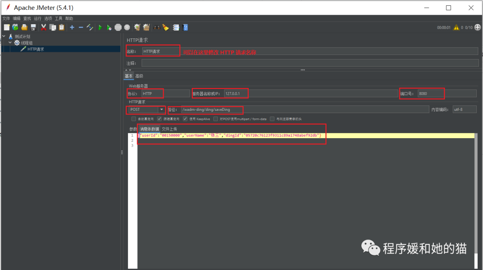Image resolution: width=483 pixels, height=270 pixels.
Task: Click the 00:00:01 elapsed time display
Action: pos(444,27)
